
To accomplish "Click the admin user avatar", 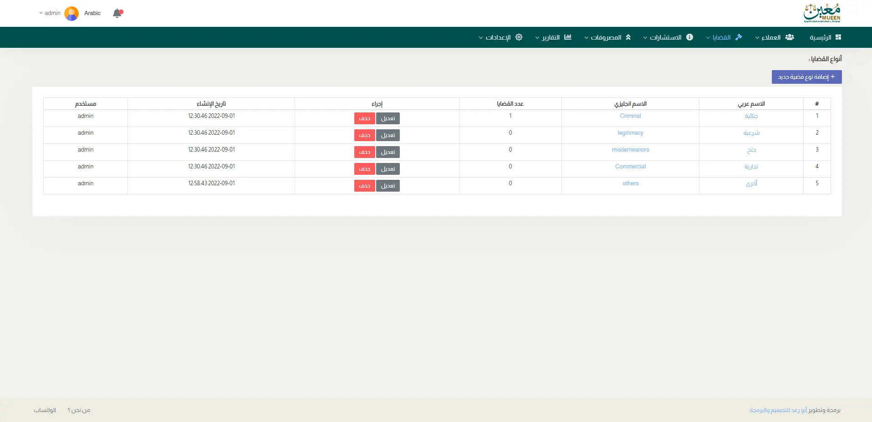I will 71,13.
